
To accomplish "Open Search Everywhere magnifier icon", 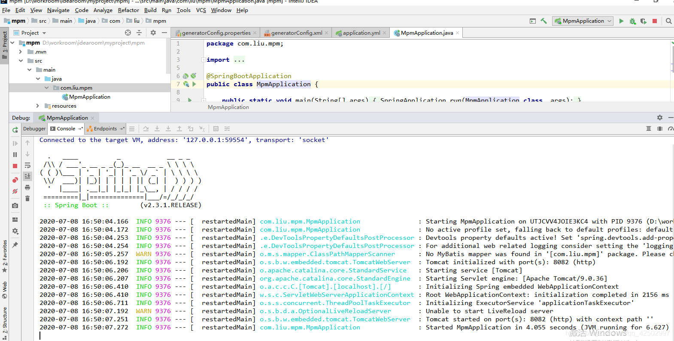I will tap(668, 21).
